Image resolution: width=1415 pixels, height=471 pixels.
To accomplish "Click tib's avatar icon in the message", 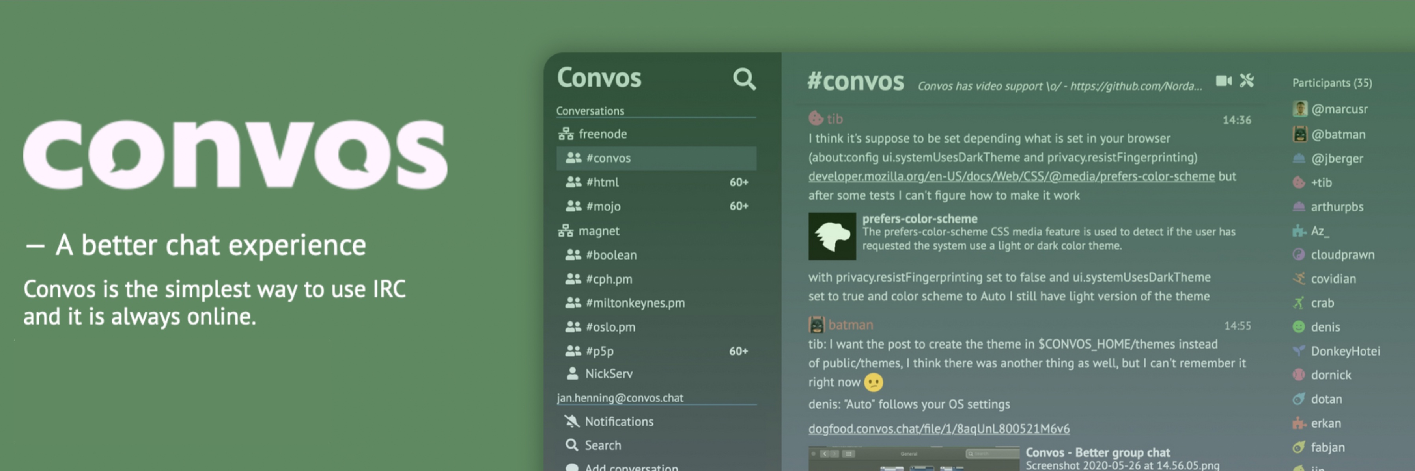I will coord(816,118).
